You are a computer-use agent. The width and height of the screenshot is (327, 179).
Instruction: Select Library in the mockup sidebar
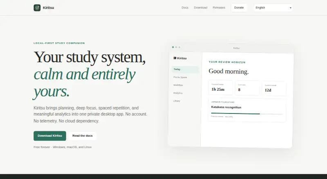pyautogui.click(x=177, y=101)
